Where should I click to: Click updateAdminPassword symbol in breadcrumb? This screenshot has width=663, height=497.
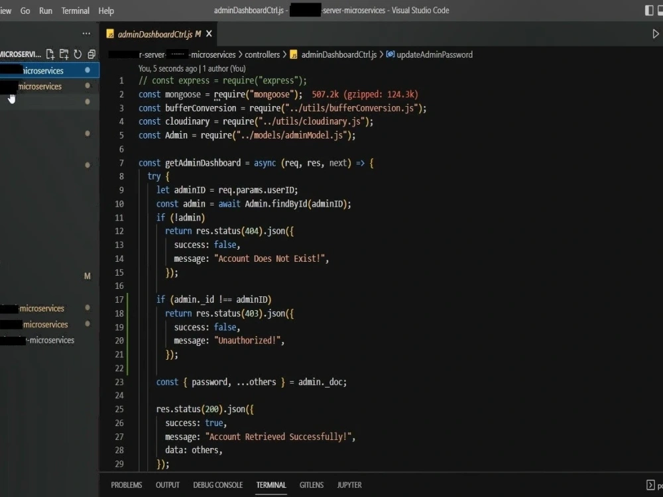coord(434,54)
